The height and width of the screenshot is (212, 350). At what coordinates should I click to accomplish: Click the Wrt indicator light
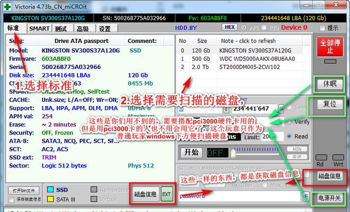pos(338,157)
